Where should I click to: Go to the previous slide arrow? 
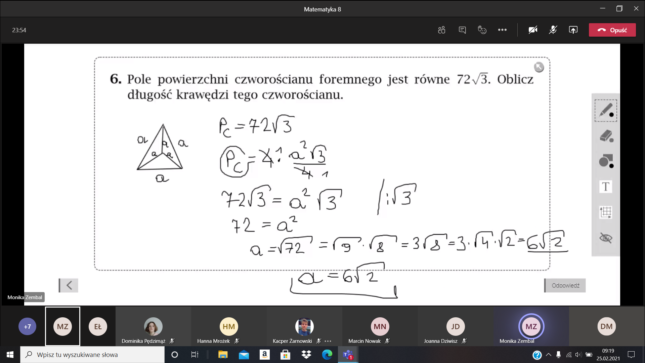pyautogui.click(x=69, y=285)
